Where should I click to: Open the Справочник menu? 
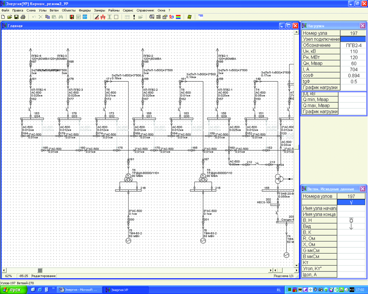pyautogui.click(x=145, y=10)
